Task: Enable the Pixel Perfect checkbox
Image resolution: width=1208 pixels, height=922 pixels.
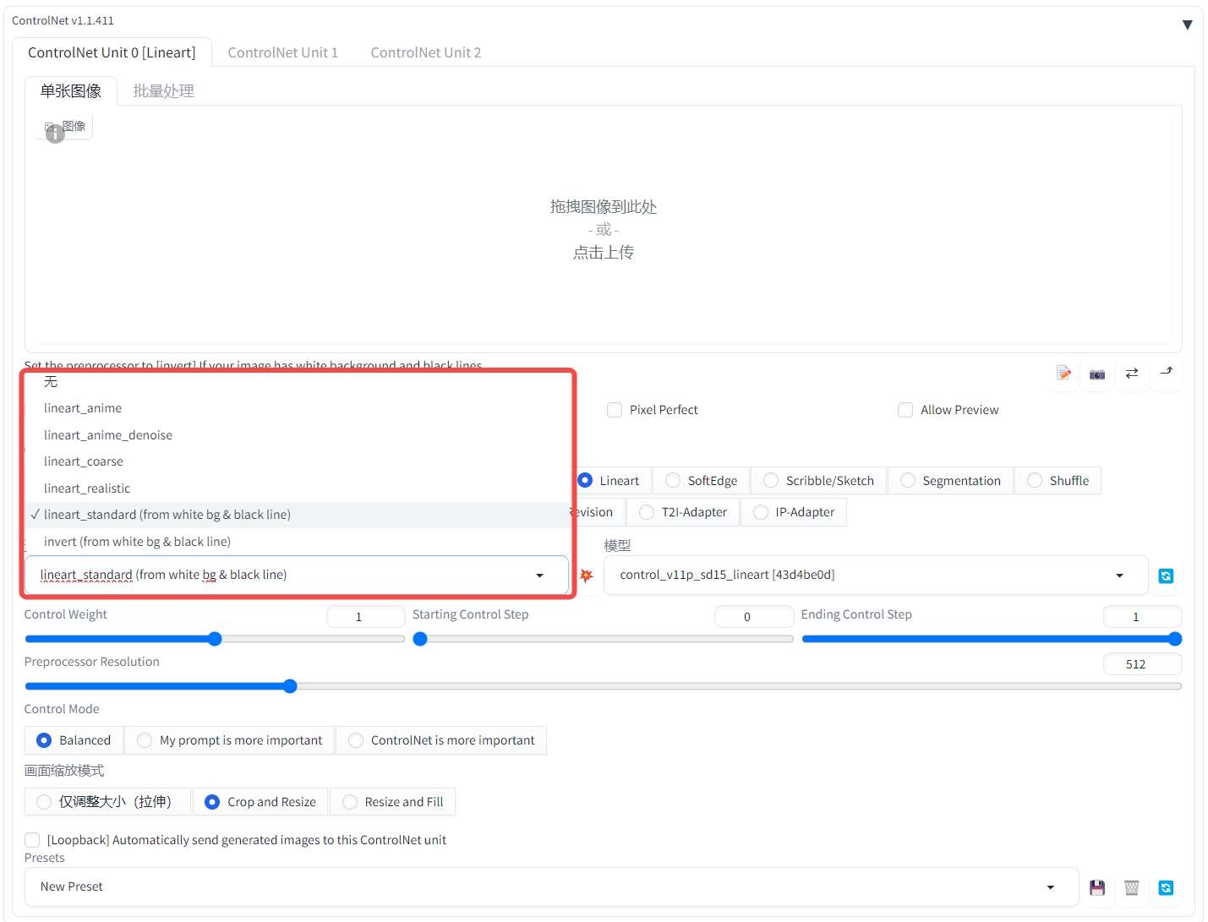Action: coord(615,410)
